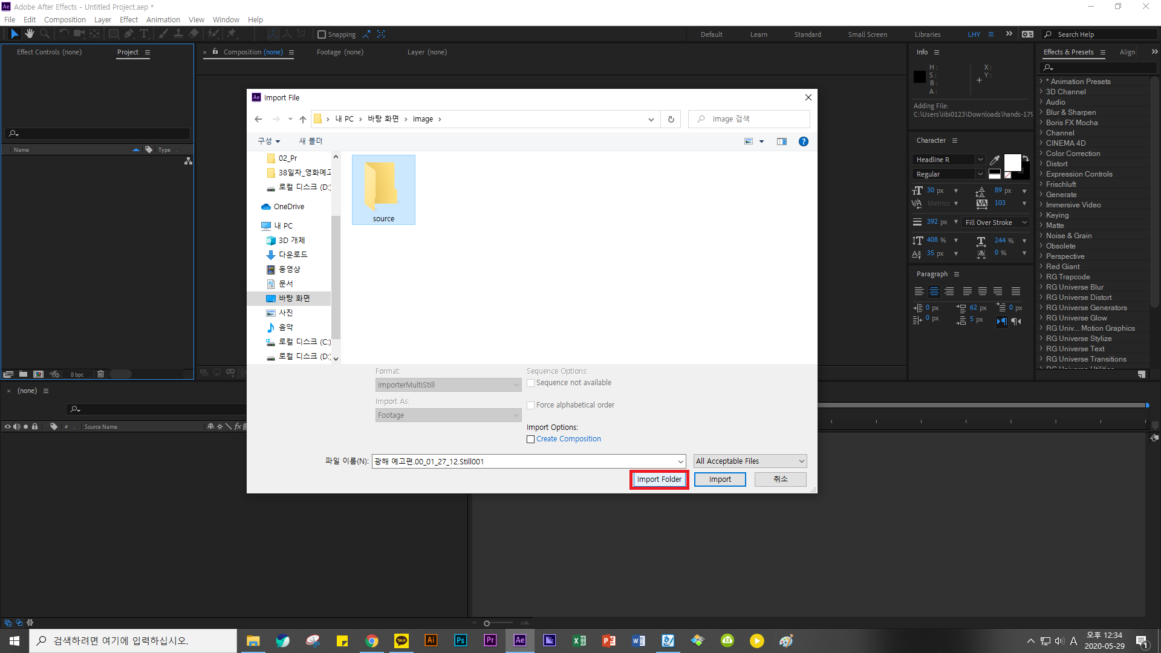This screenshot has height=653, width=1161.
Task: Click the Import Folder button
Action: [659, 479]
